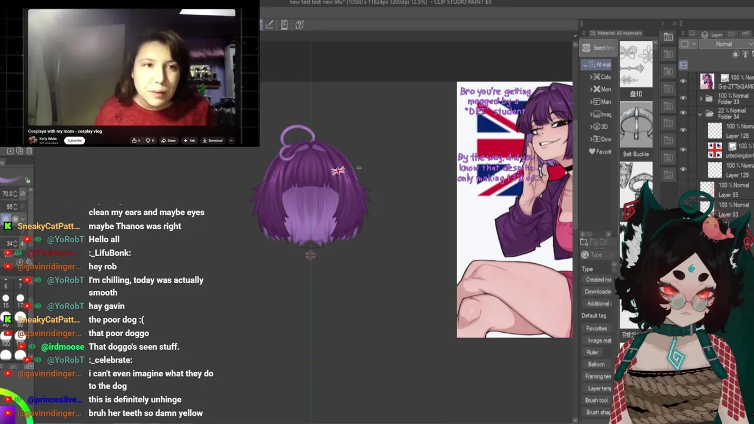Open the Normal blending mode dropdown
The image size is (754, 424).
point(727,44)
